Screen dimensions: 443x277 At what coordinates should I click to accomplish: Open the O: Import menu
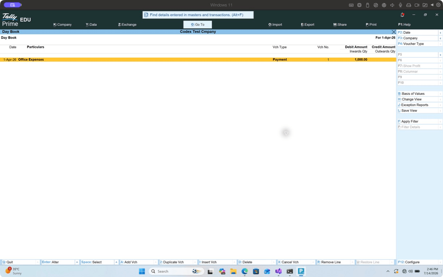pyautogui.click(x=275, y=25)
